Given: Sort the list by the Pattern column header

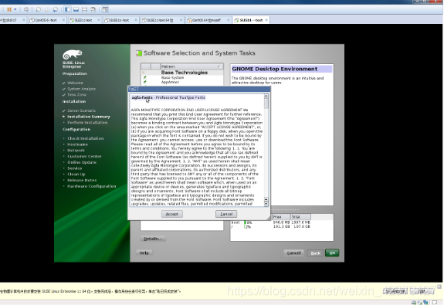Looking at the screenshot, I should [x=191, y=66].
